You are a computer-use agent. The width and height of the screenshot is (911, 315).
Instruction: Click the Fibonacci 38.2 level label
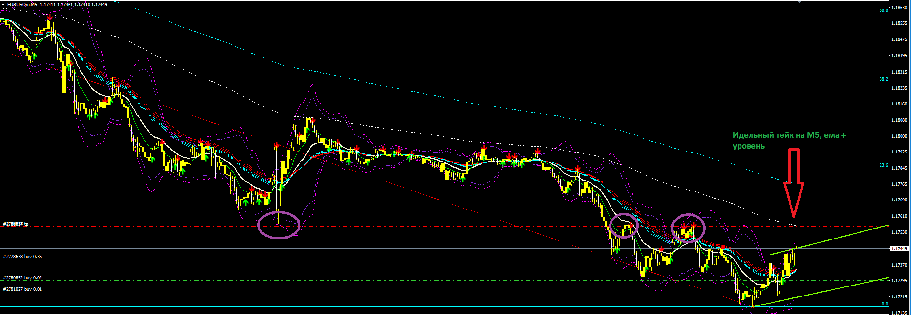pyautogui.click(x=884, y=79)
